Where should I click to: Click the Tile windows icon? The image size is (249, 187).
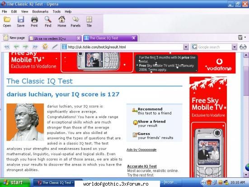coord(89,19)
